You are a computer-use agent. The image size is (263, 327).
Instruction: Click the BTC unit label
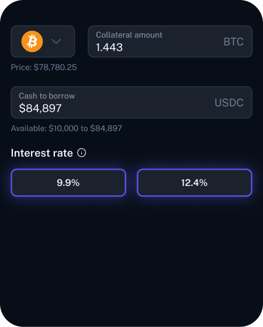(233, 42)
